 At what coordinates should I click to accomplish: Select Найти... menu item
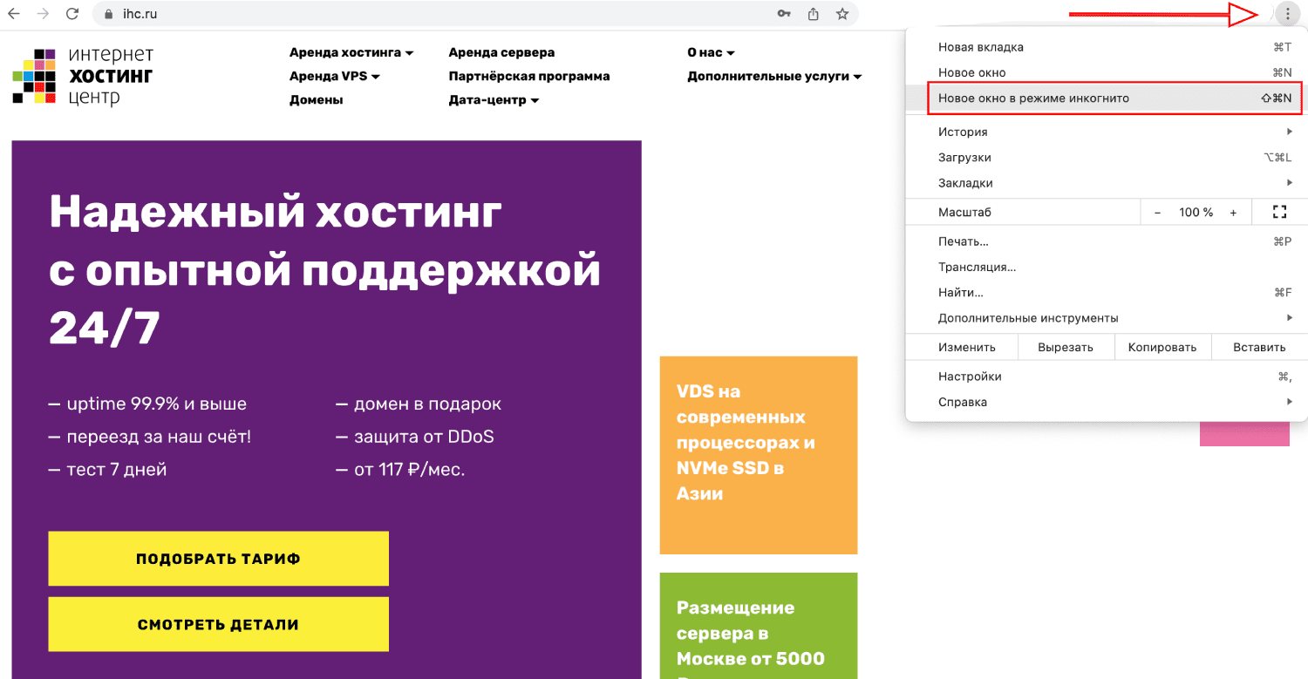1107,292
